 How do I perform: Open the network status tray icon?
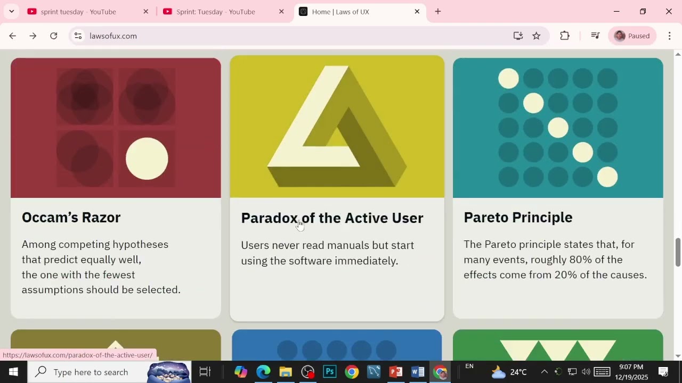tap(572, 372)
